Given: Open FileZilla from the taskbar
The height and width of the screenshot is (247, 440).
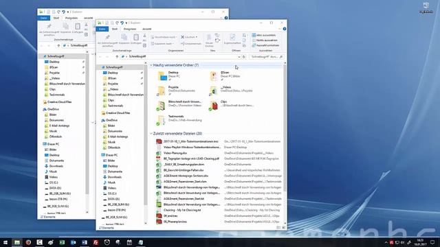Looking at the screenshot, I should [96, 242].
